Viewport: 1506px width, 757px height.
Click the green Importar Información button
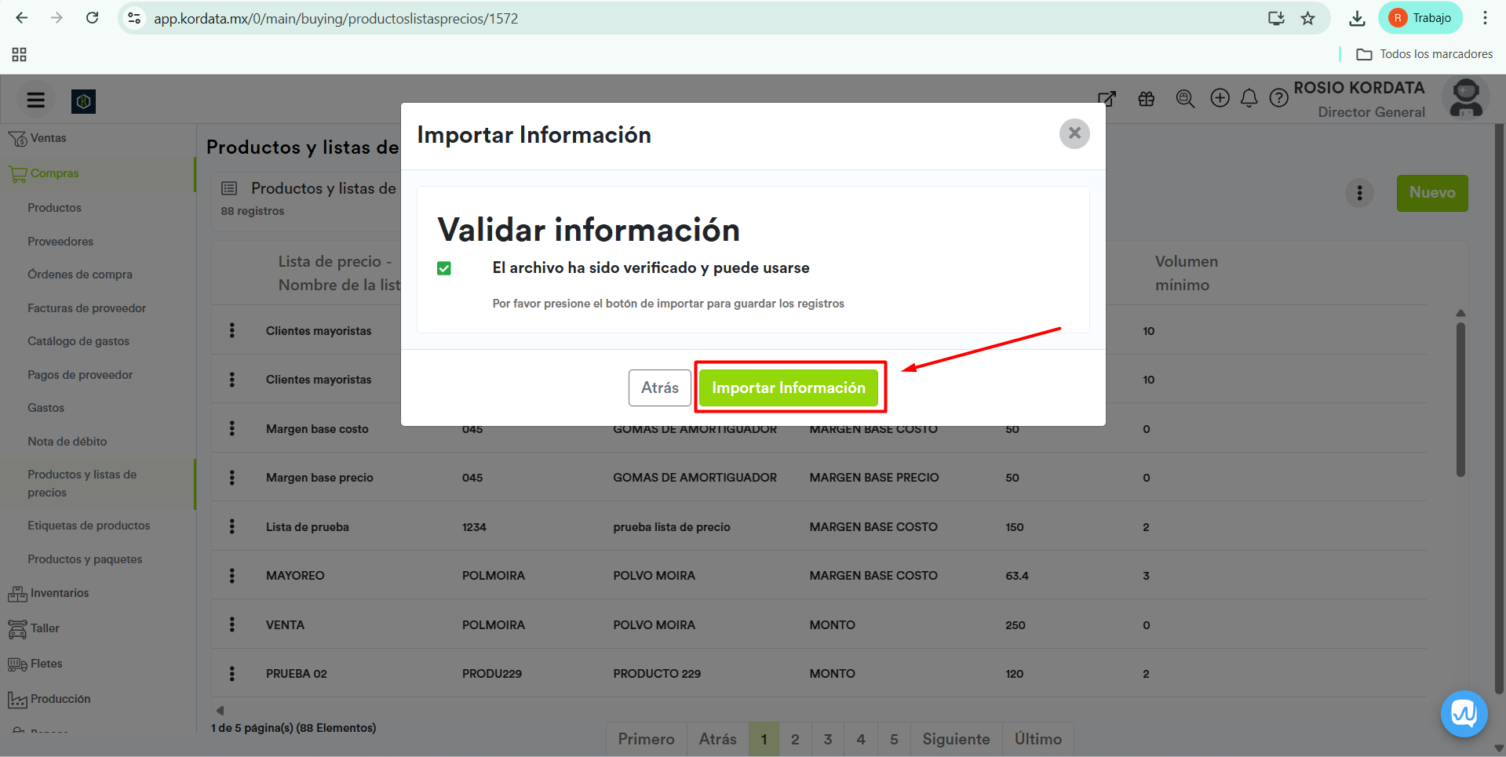point(788,388)
